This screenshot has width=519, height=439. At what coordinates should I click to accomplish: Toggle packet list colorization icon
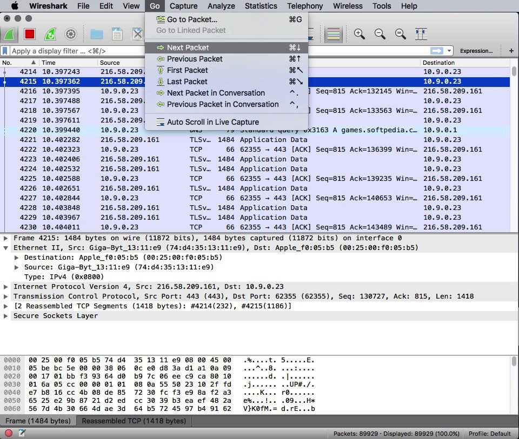(x=334, y=34)
